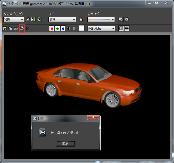Toggle the green channel display
This screenshot has width=174, height=163.
point(57,29)
